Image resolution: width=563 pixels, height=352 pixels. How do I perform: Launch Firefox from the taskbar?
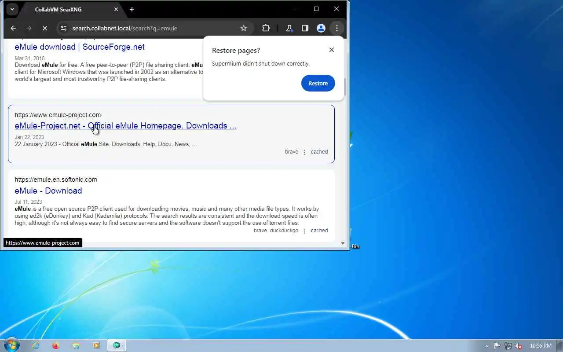pyautogui.click(x=55, y=345)
